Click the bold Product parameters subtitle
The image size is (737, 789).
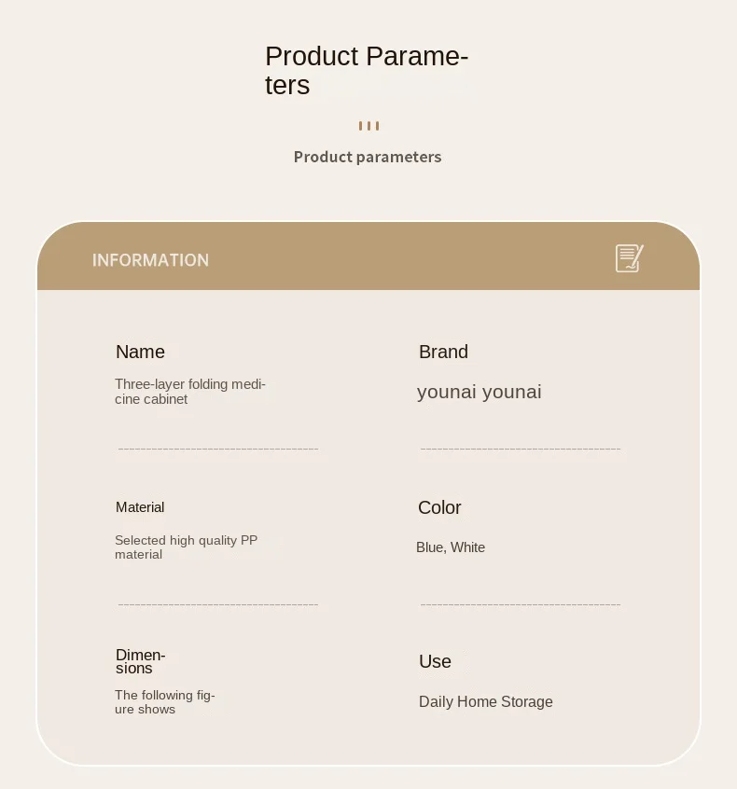point(368,157)
